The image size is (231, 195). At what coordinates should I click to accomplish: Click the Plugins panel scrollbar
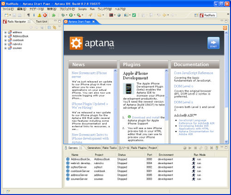(x=166, y=106)
